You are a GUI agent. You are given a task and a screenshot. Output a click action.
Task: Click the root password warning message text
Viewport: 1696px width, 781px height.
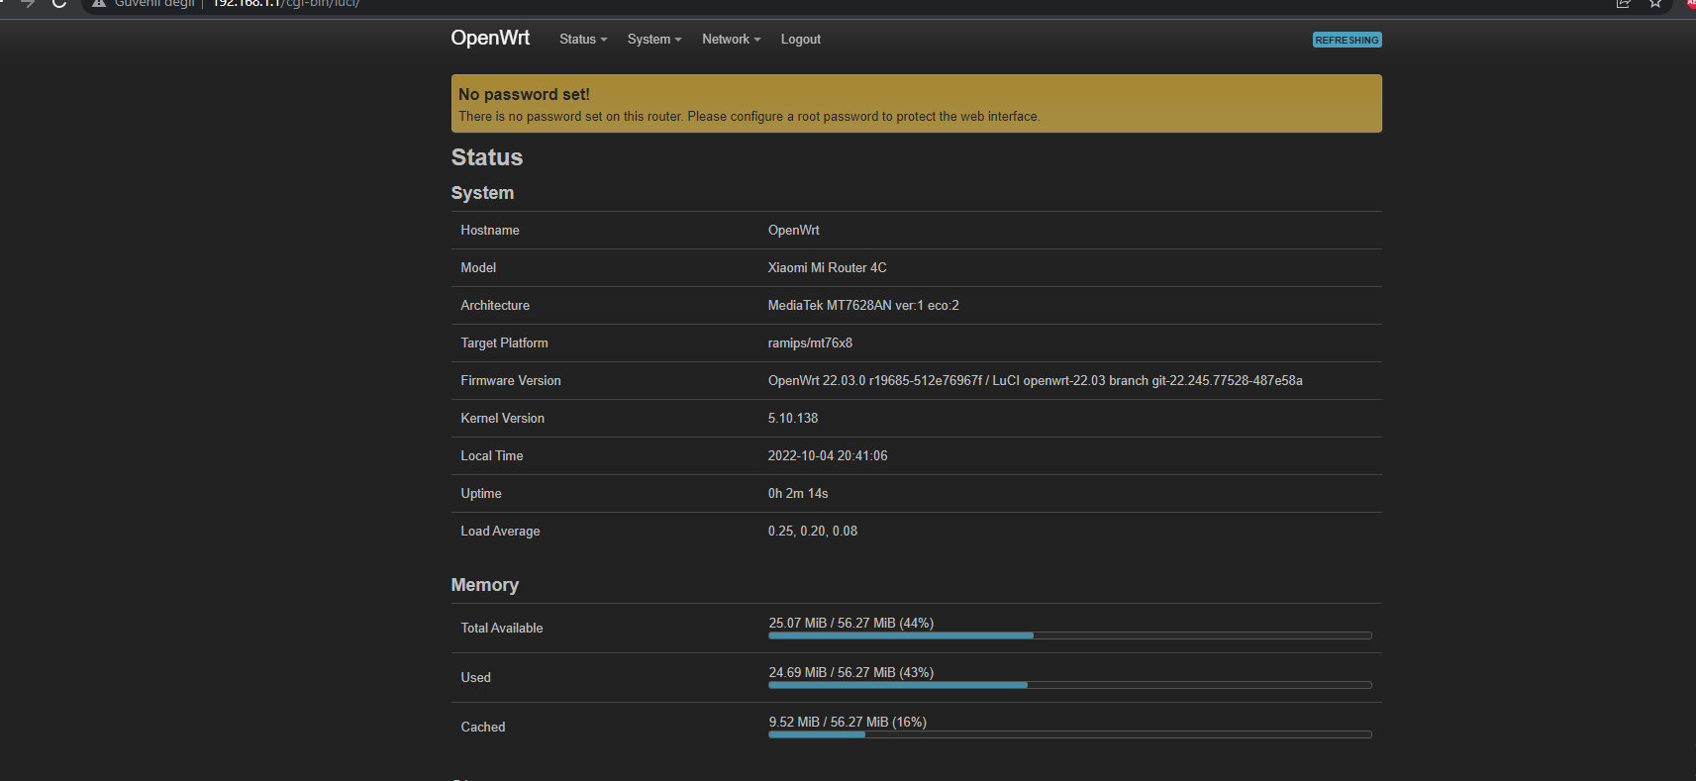tap(749, 117)
